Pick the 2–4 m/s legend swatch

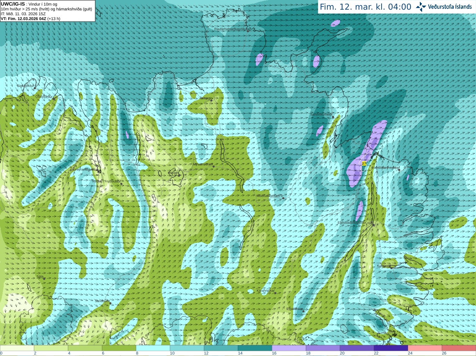pos(51,348)
